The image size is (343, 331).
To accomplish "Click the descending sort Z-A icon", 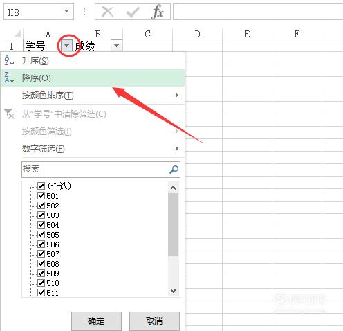I will (10, 78).
